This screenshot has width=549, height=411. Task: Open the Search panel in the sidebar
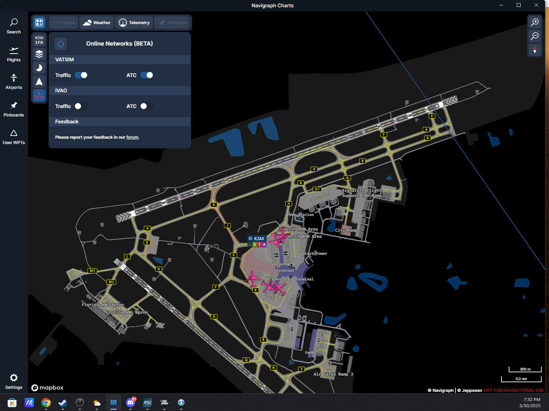(14, 26)
